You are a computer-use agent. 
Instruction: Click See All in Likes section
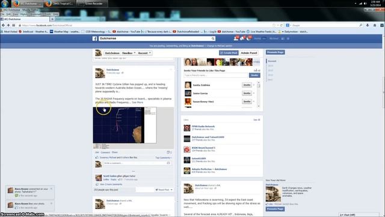[257, 120]
